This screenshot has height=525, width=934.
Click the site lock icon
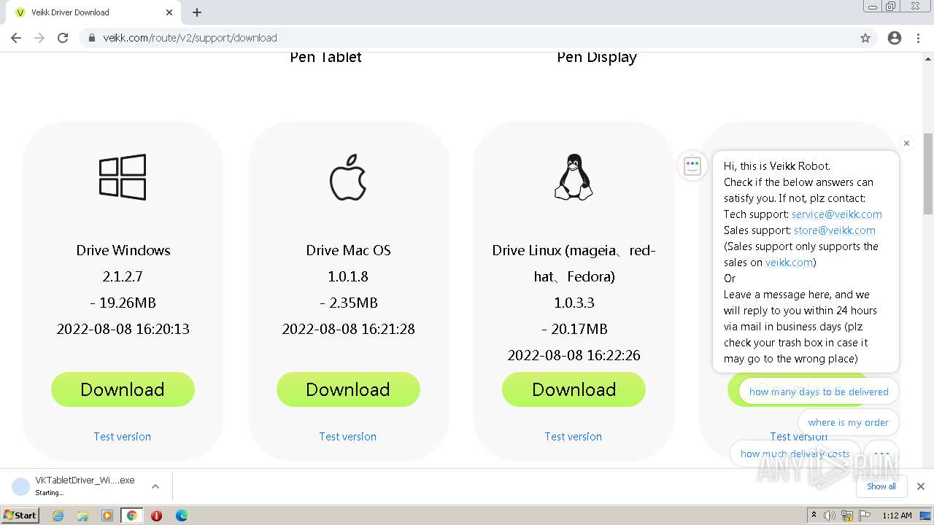click(x=92, y=38)
